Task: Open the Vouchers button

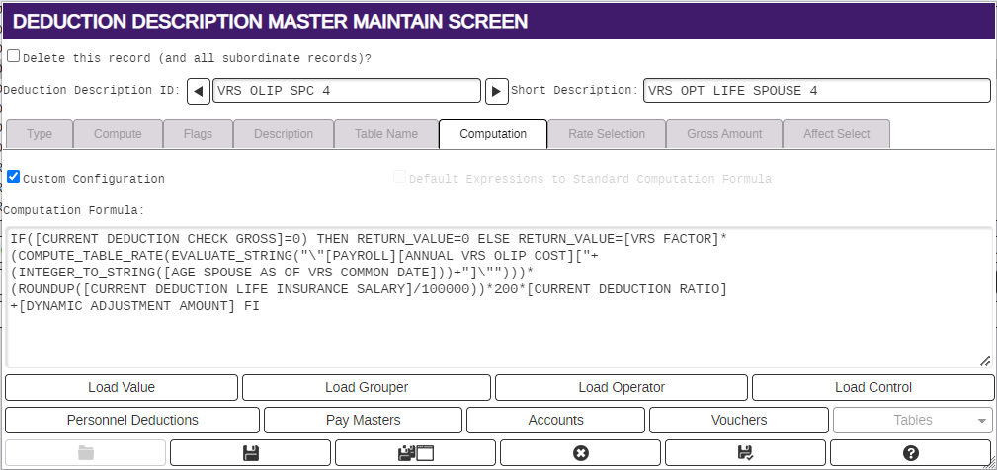Action: pos(739,420)
